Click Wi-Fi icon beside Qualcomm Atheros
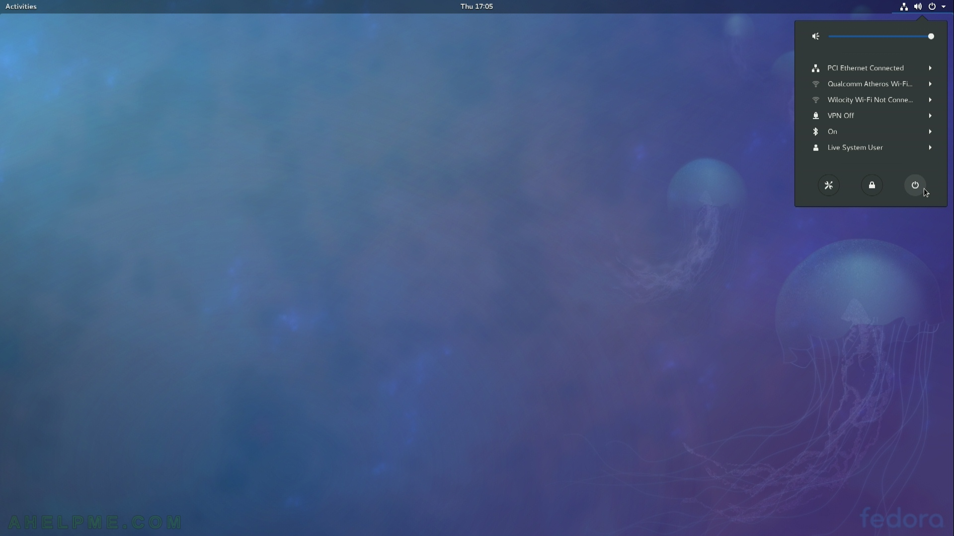954x536 pixels. 815,84
